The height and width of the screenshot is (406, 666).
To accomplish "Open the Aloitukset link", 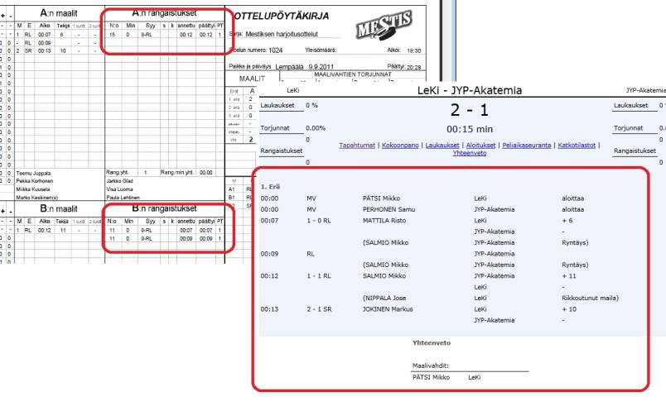I will pyautogui.click(x=480, y=146).
